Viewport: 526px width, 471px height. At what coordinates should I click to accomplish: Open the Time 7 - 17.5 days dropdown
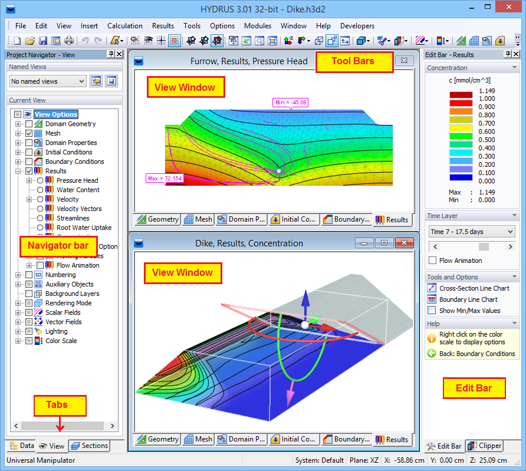coord(472,232)
